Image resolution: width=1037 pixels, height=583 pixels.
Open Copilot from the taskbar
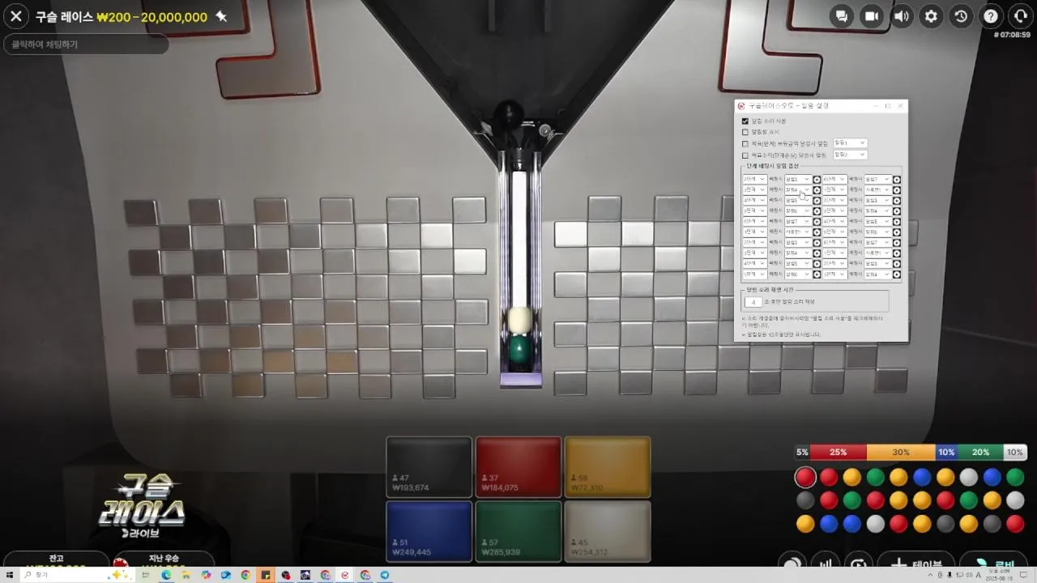206,575
